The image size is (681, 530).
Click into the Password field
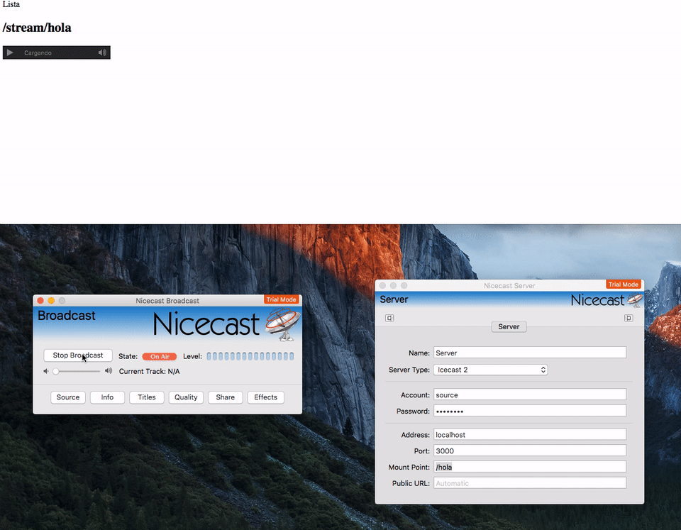[x=530, y=411]
